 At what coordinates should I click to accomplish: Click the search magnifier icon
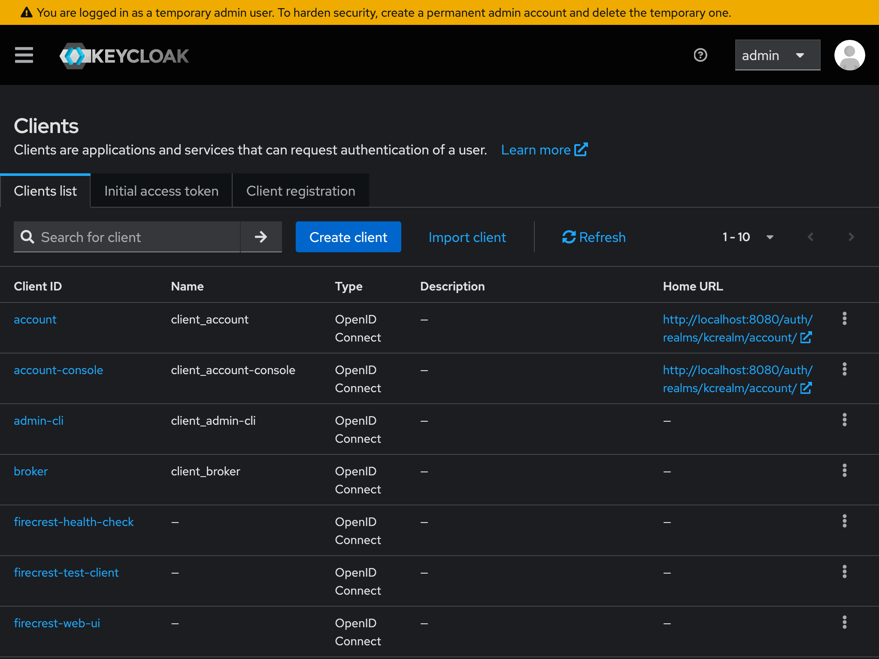click(x=27, y=237)
